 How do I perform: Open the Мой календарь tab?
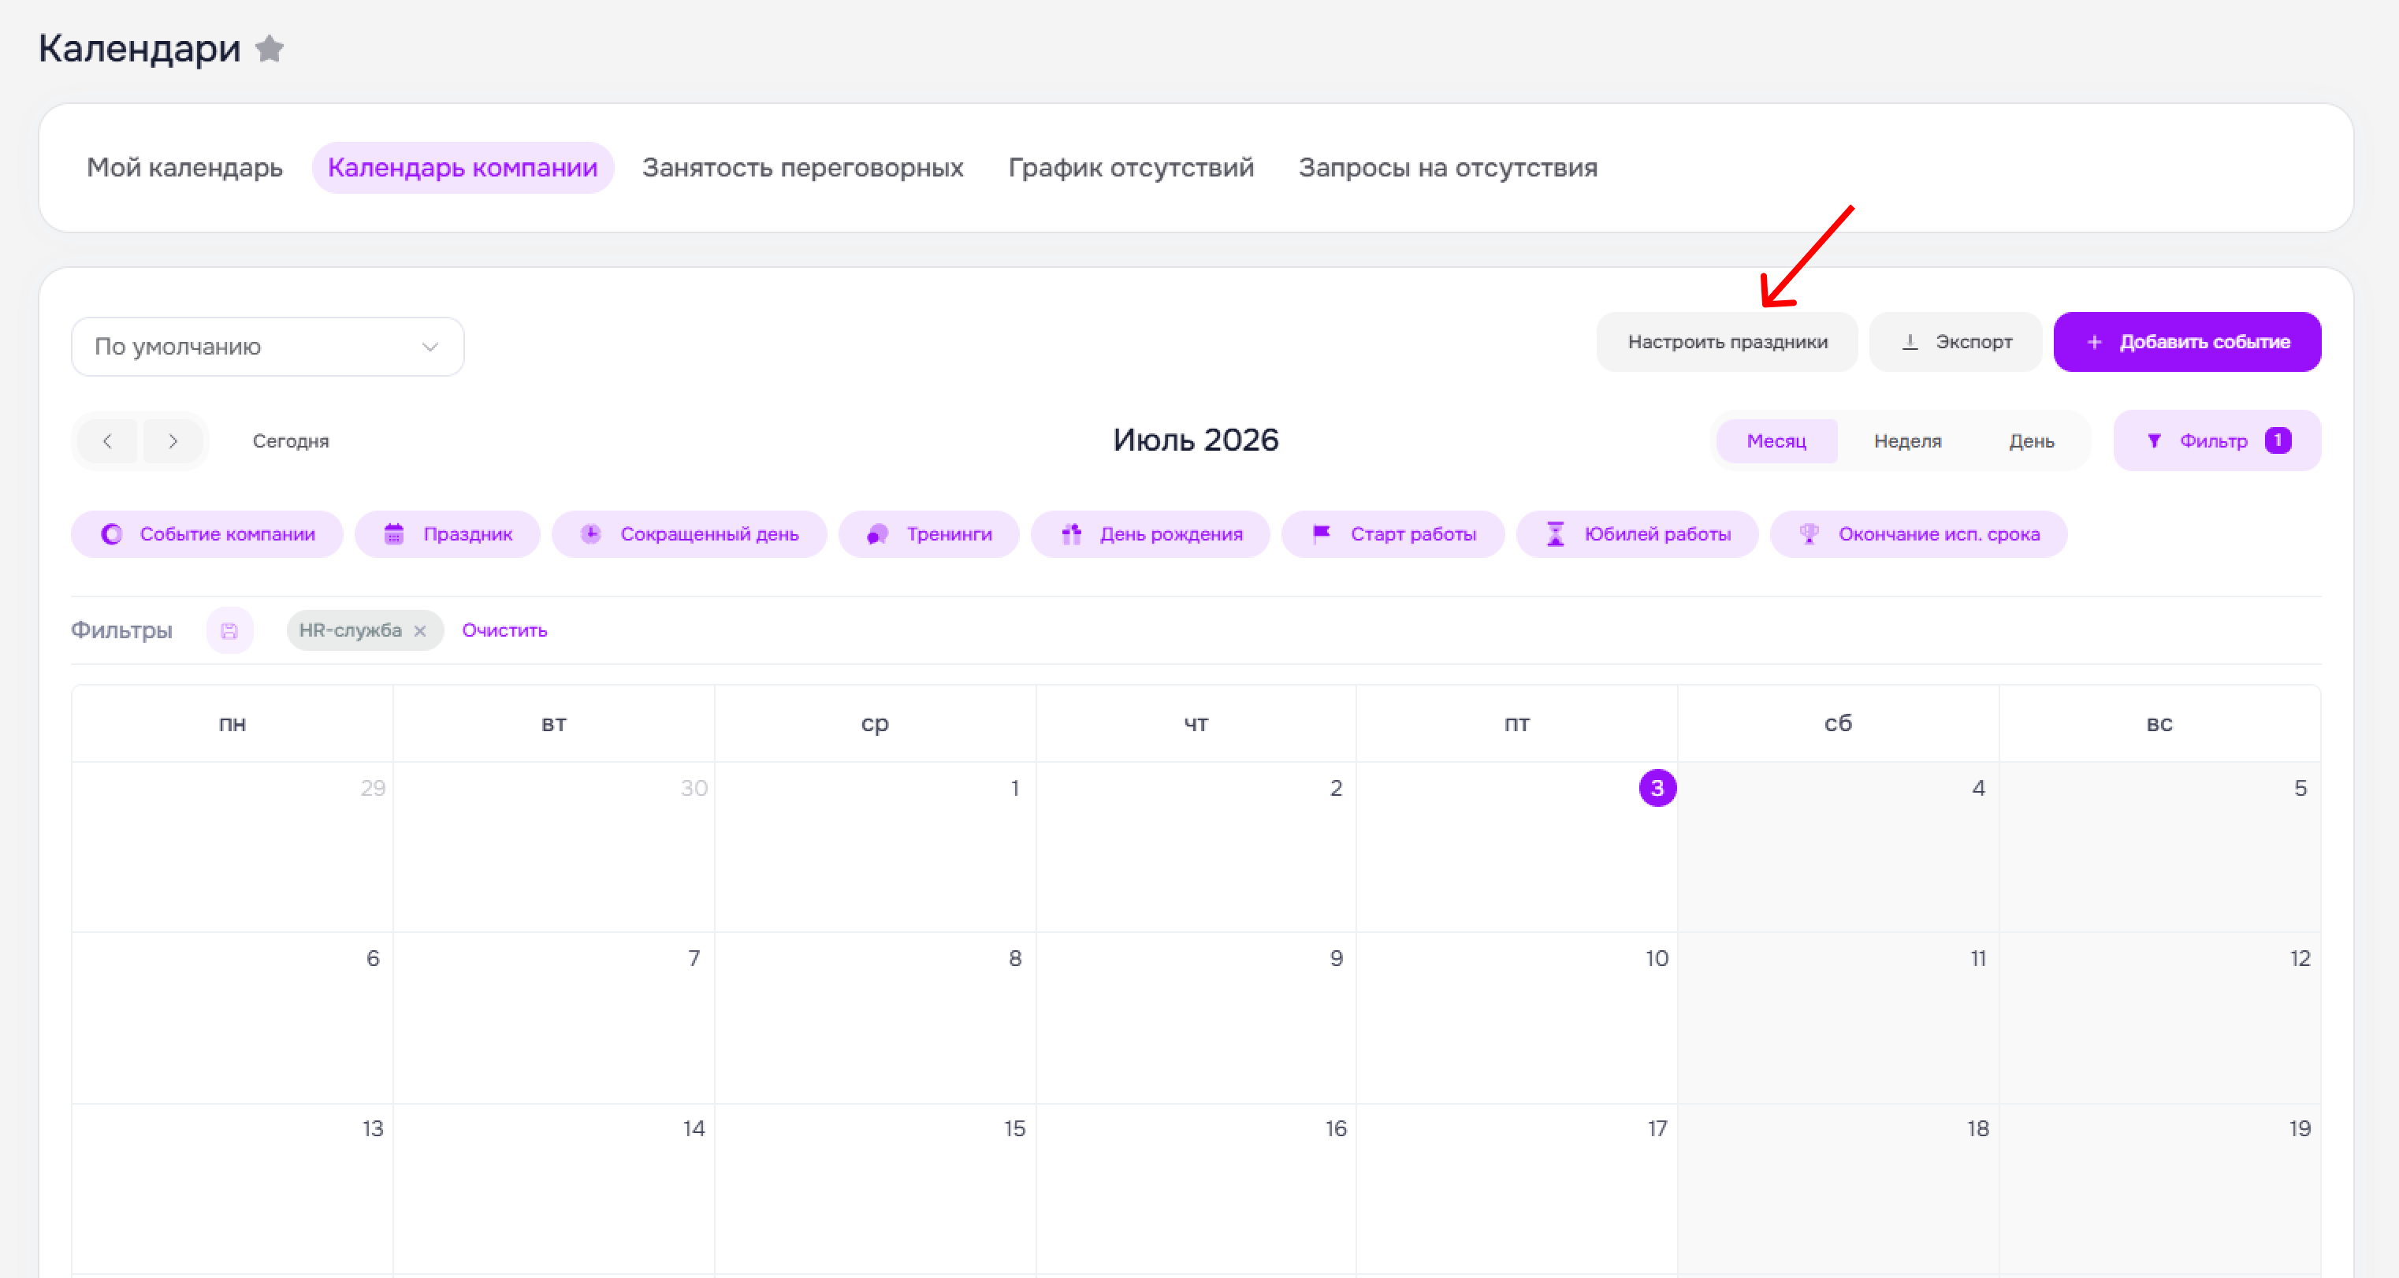[x=184, y=168]
